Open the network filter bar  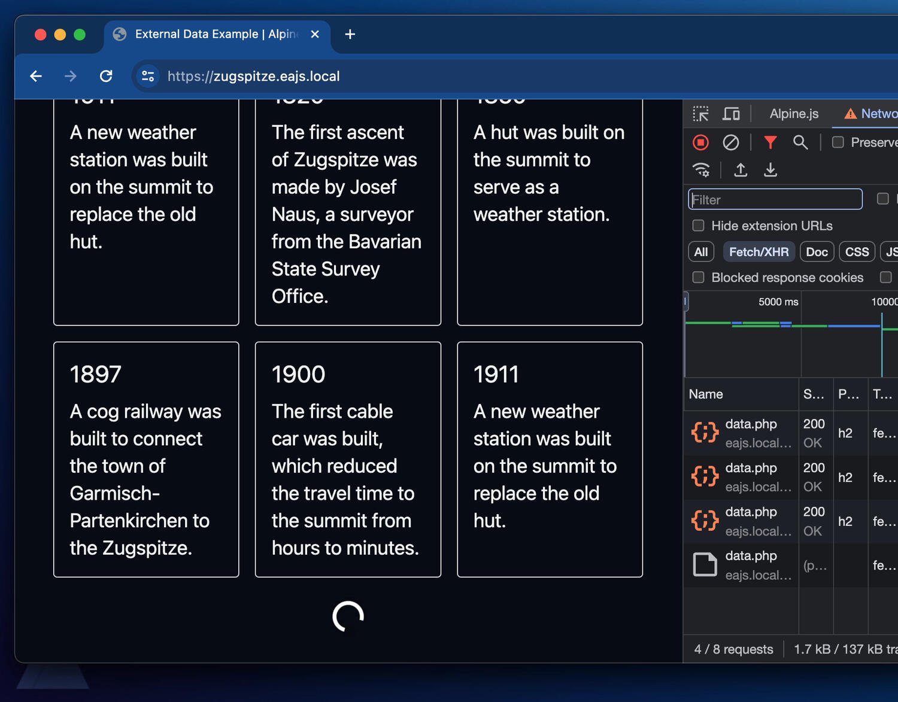coord(770,142)
